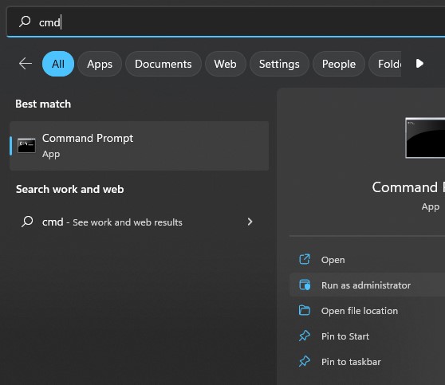The width and height of the screenshot is (445, 385).
Task: Show more filters with the play arrow
Action: pyautogui.click(x=419, y=63)
